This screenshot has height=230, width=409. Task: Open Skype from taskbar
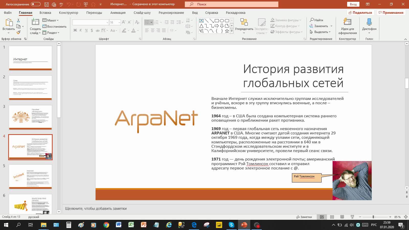tap(231, 225)
